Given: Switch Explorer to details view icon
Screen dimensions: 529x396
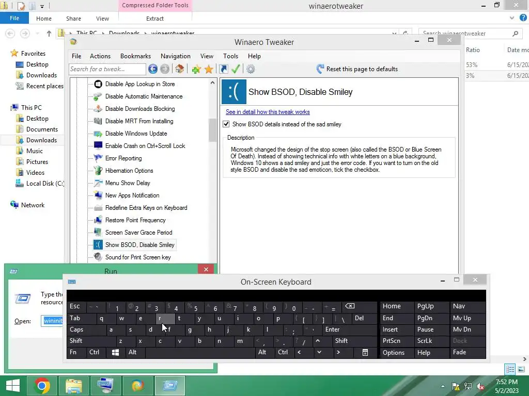Looking at the screenshot, I should pos(510,369).
